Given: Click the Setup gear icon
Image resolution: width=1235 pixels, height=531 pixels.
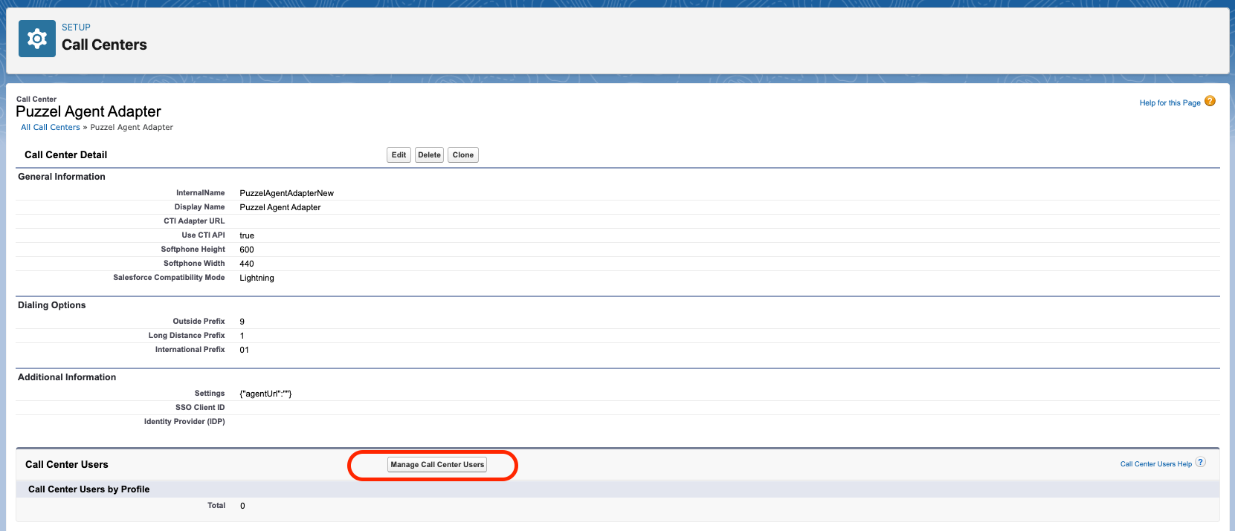Looking at the screenshot, I should pyautogui.click(x=36, y=39).
